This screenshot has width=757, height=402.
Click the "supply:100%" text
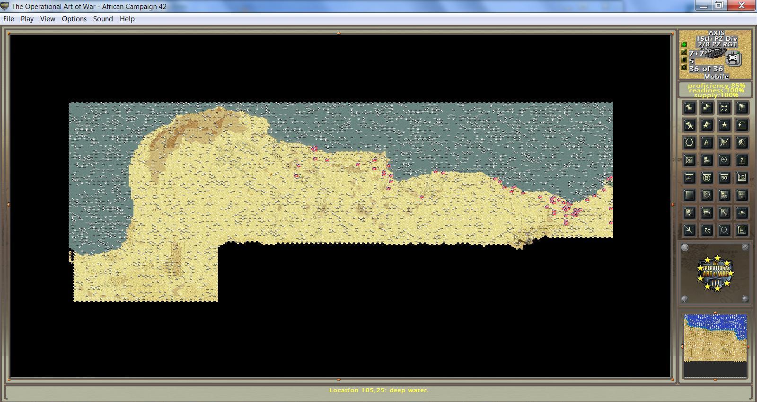click(716, 95)
